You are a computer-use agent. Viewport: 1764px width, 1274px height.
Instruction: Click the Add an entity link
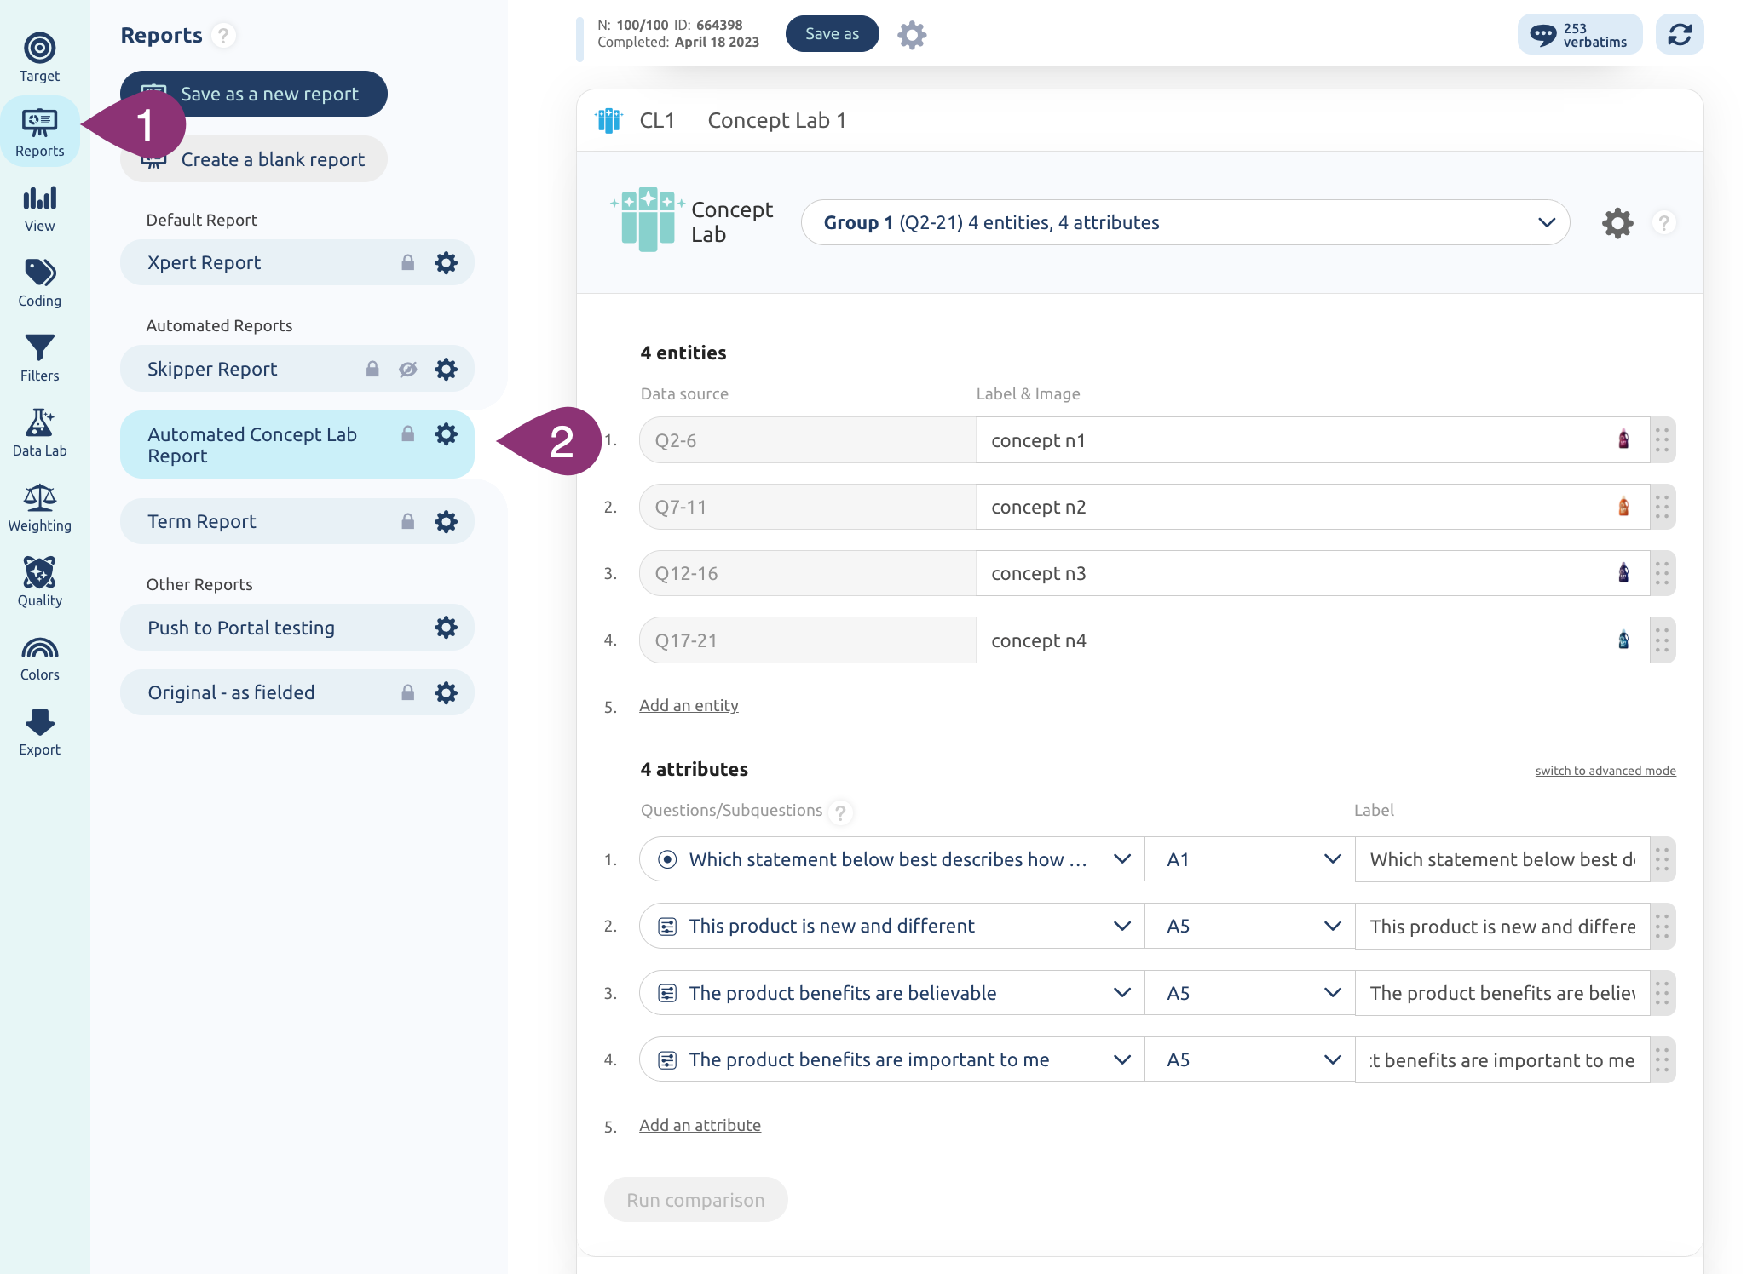point(689,705)
